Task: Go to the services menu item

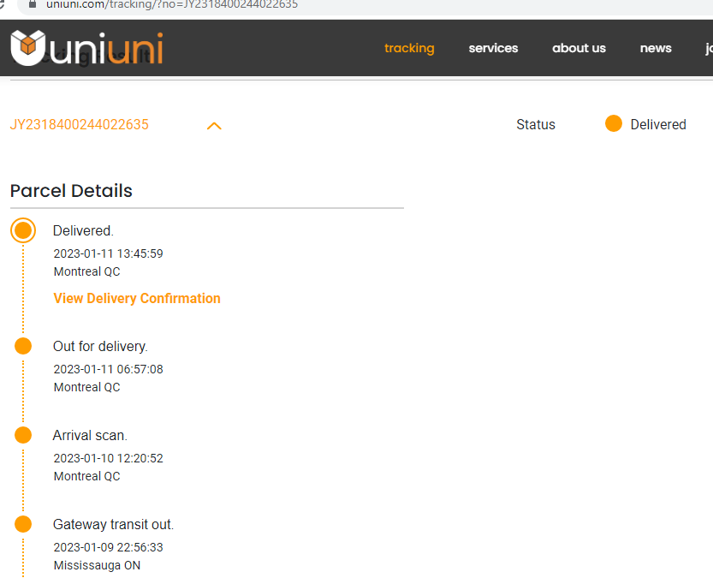Action: (493, 48)
